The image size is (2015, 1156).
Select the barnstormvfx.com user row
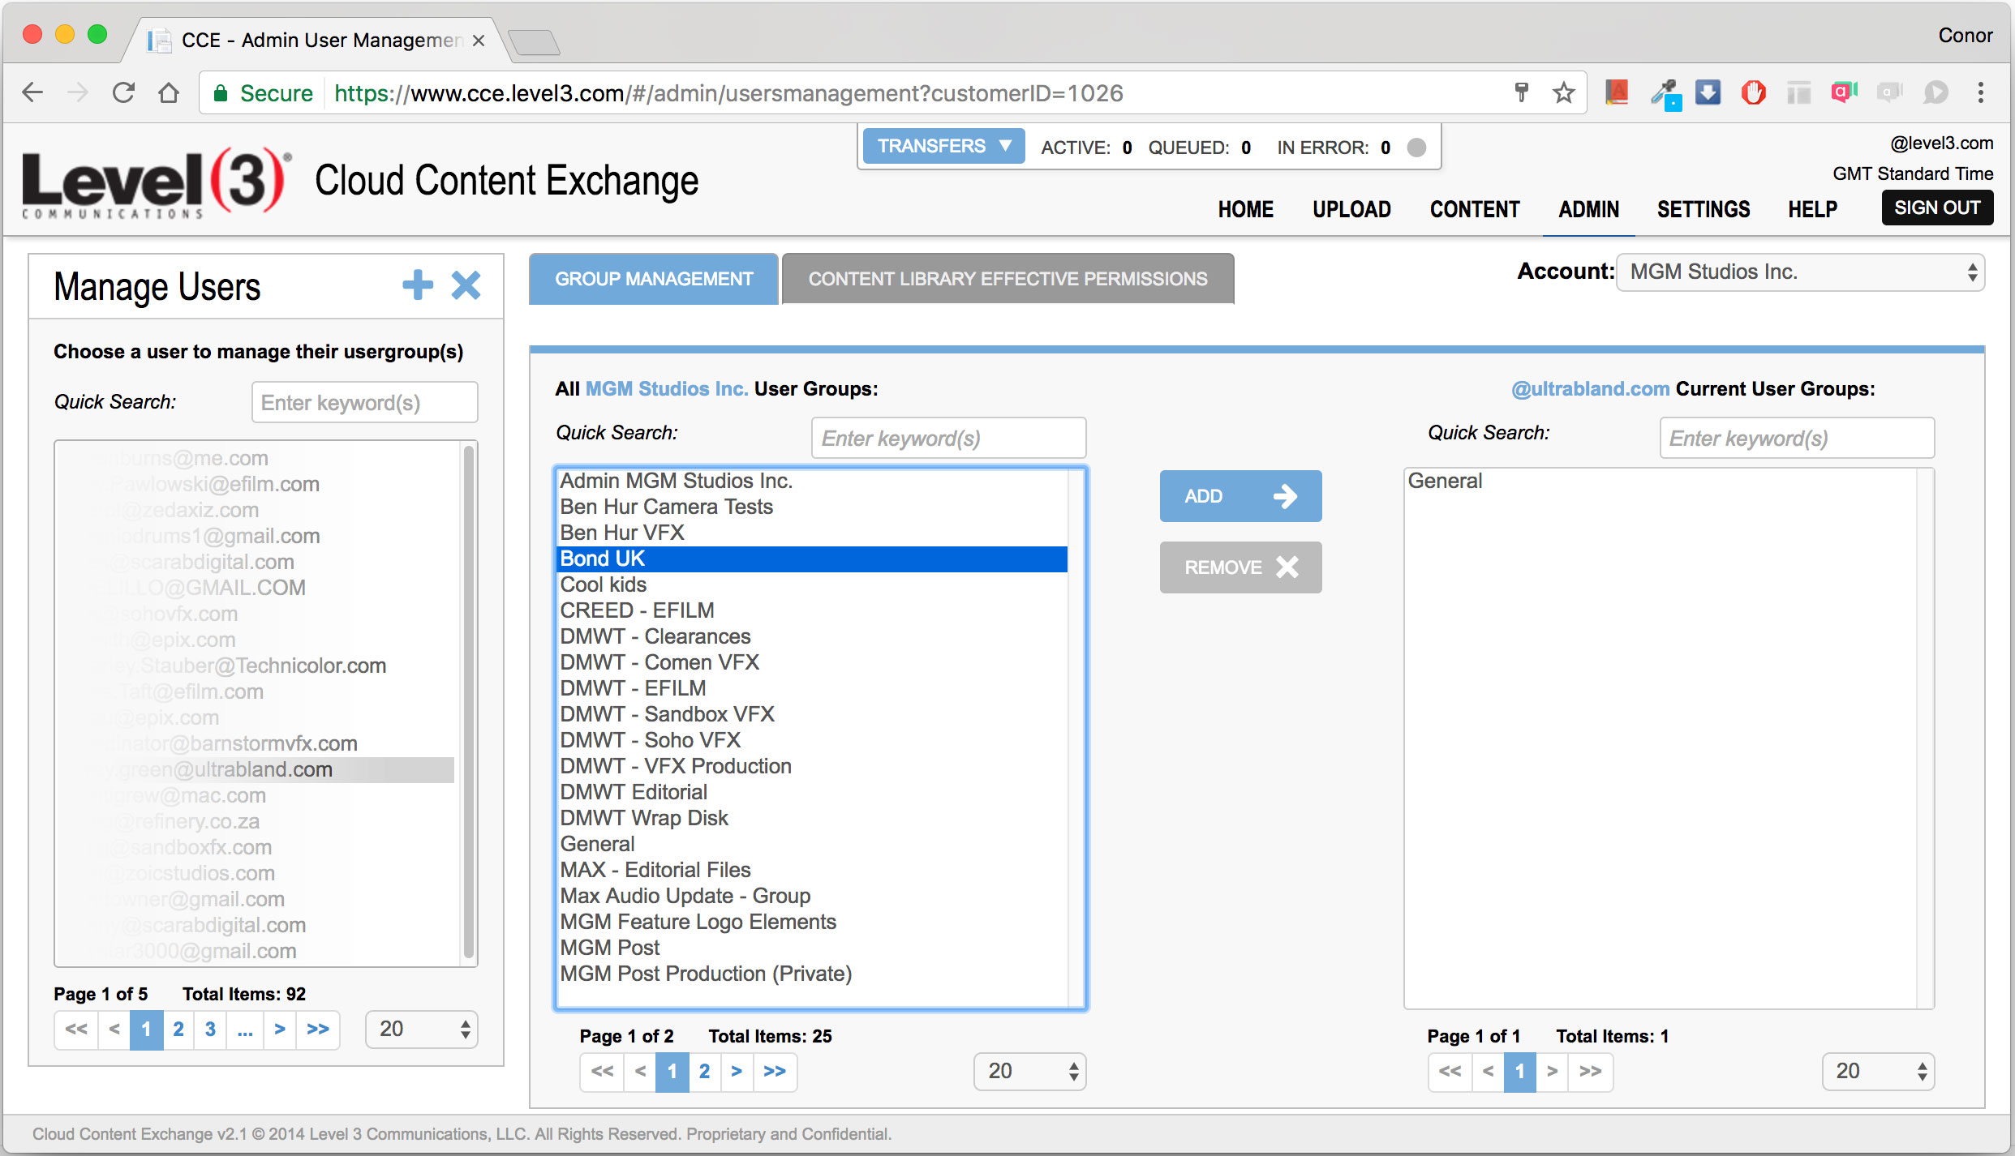pyautogui.click(x=255, y=743)
